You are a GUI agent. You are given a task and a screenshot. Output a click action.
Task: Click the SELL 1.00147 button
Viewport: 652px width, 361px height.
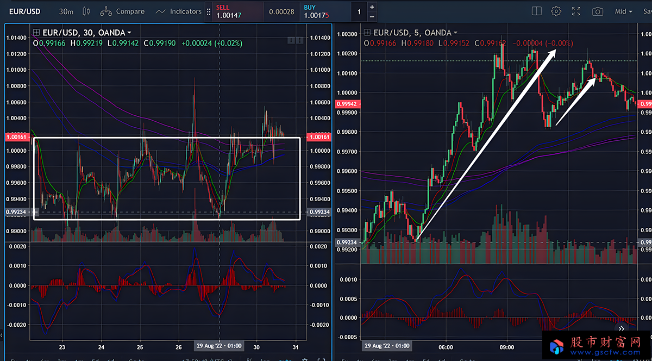[x=238, y=11]
